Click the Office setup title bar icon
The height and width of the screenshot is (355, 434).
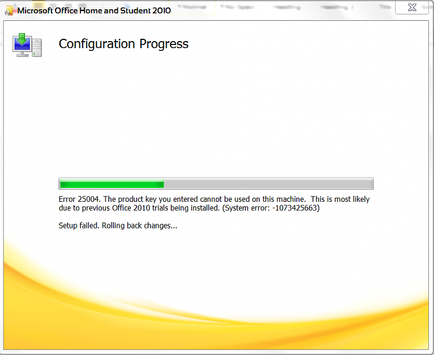(x=9, y=11)
